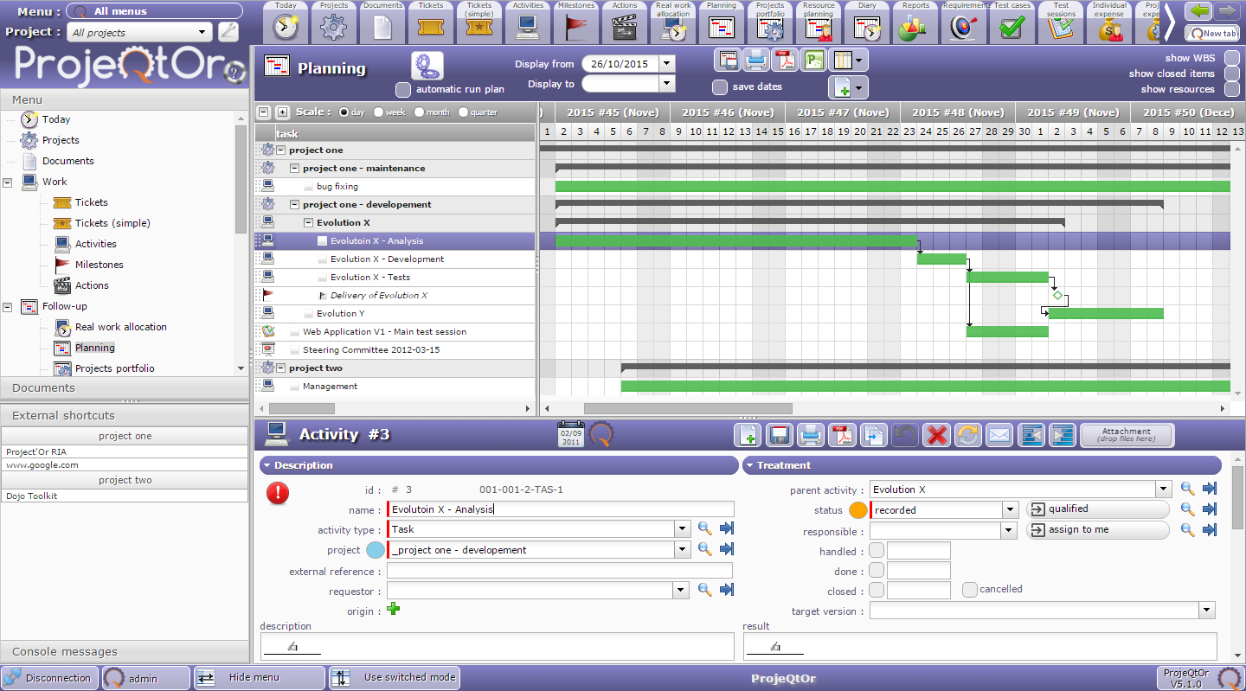
Task: Click the email envelope icon for activity
Action: tap(999, 435)
